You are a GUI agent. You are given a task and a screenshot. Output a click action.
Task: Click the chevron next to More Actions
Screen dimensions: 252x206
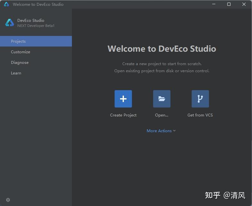pos(174,131)
